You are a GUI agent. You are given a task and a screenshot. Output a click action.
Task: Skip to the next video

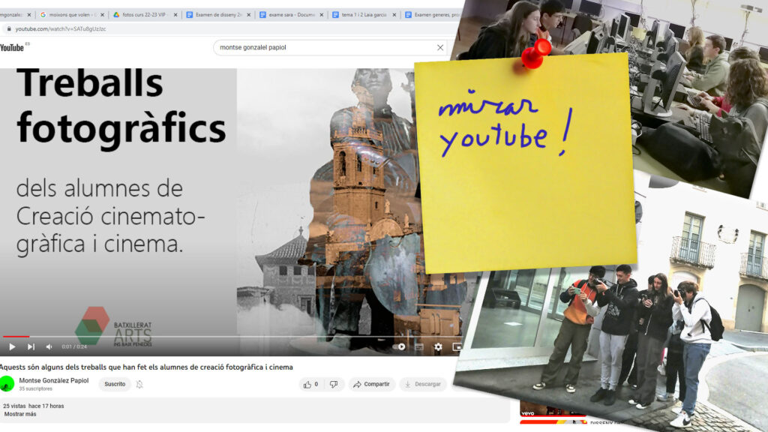pyautogui.click(x=31, y=346)
